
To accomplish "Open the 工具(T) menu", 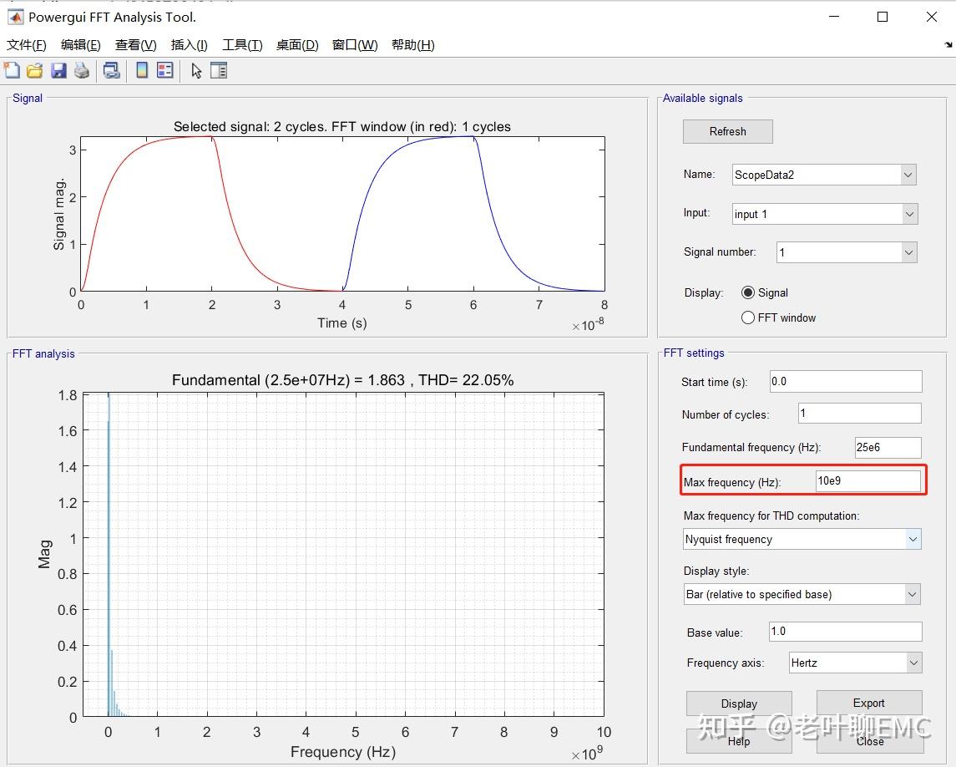I will coord(242,45).
